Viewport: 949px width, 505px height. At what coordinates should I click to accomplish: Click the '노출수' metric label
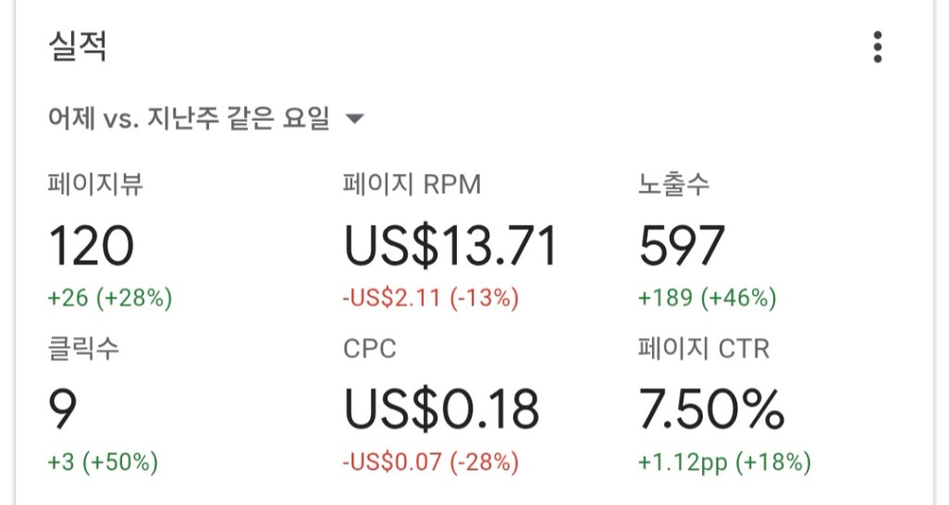click(673, 185)
